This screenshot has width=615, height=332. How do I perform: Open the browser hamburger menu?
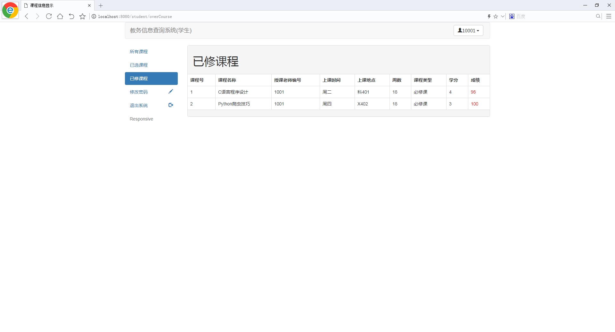[609, 16]
